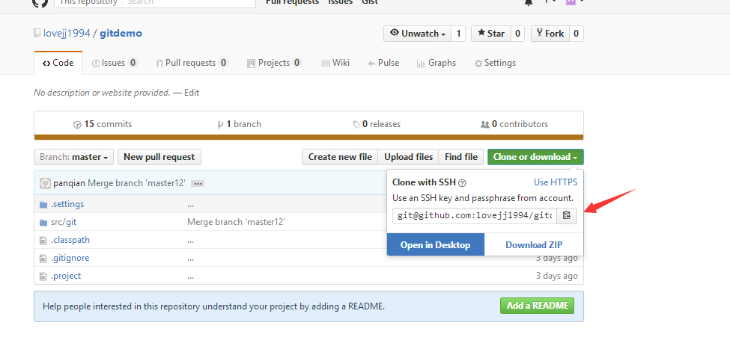Click the '3 days ago' text on the .project row
The width and height of the screenshot is (730, 355).
(557, 276)
